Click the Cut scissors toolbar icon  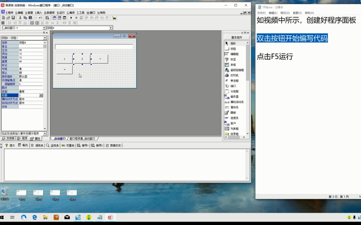[20, 18]
